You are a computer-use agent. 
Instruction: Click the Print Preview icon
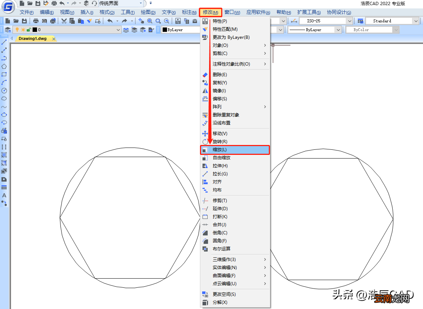click(x=44, y=21)
